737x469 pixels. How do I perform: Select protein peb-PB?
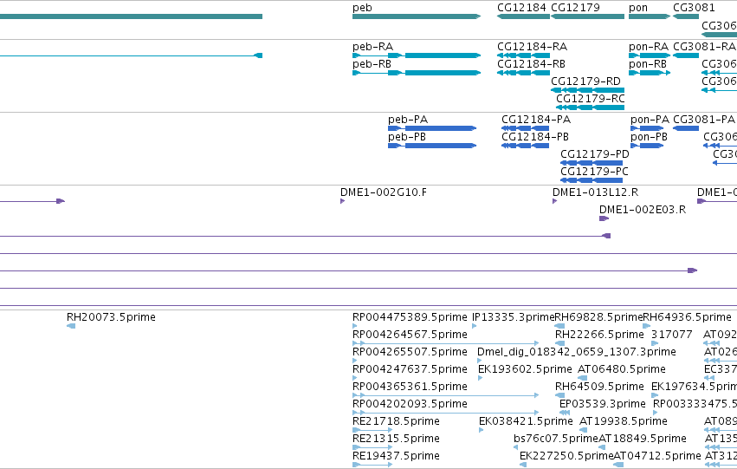432,146
